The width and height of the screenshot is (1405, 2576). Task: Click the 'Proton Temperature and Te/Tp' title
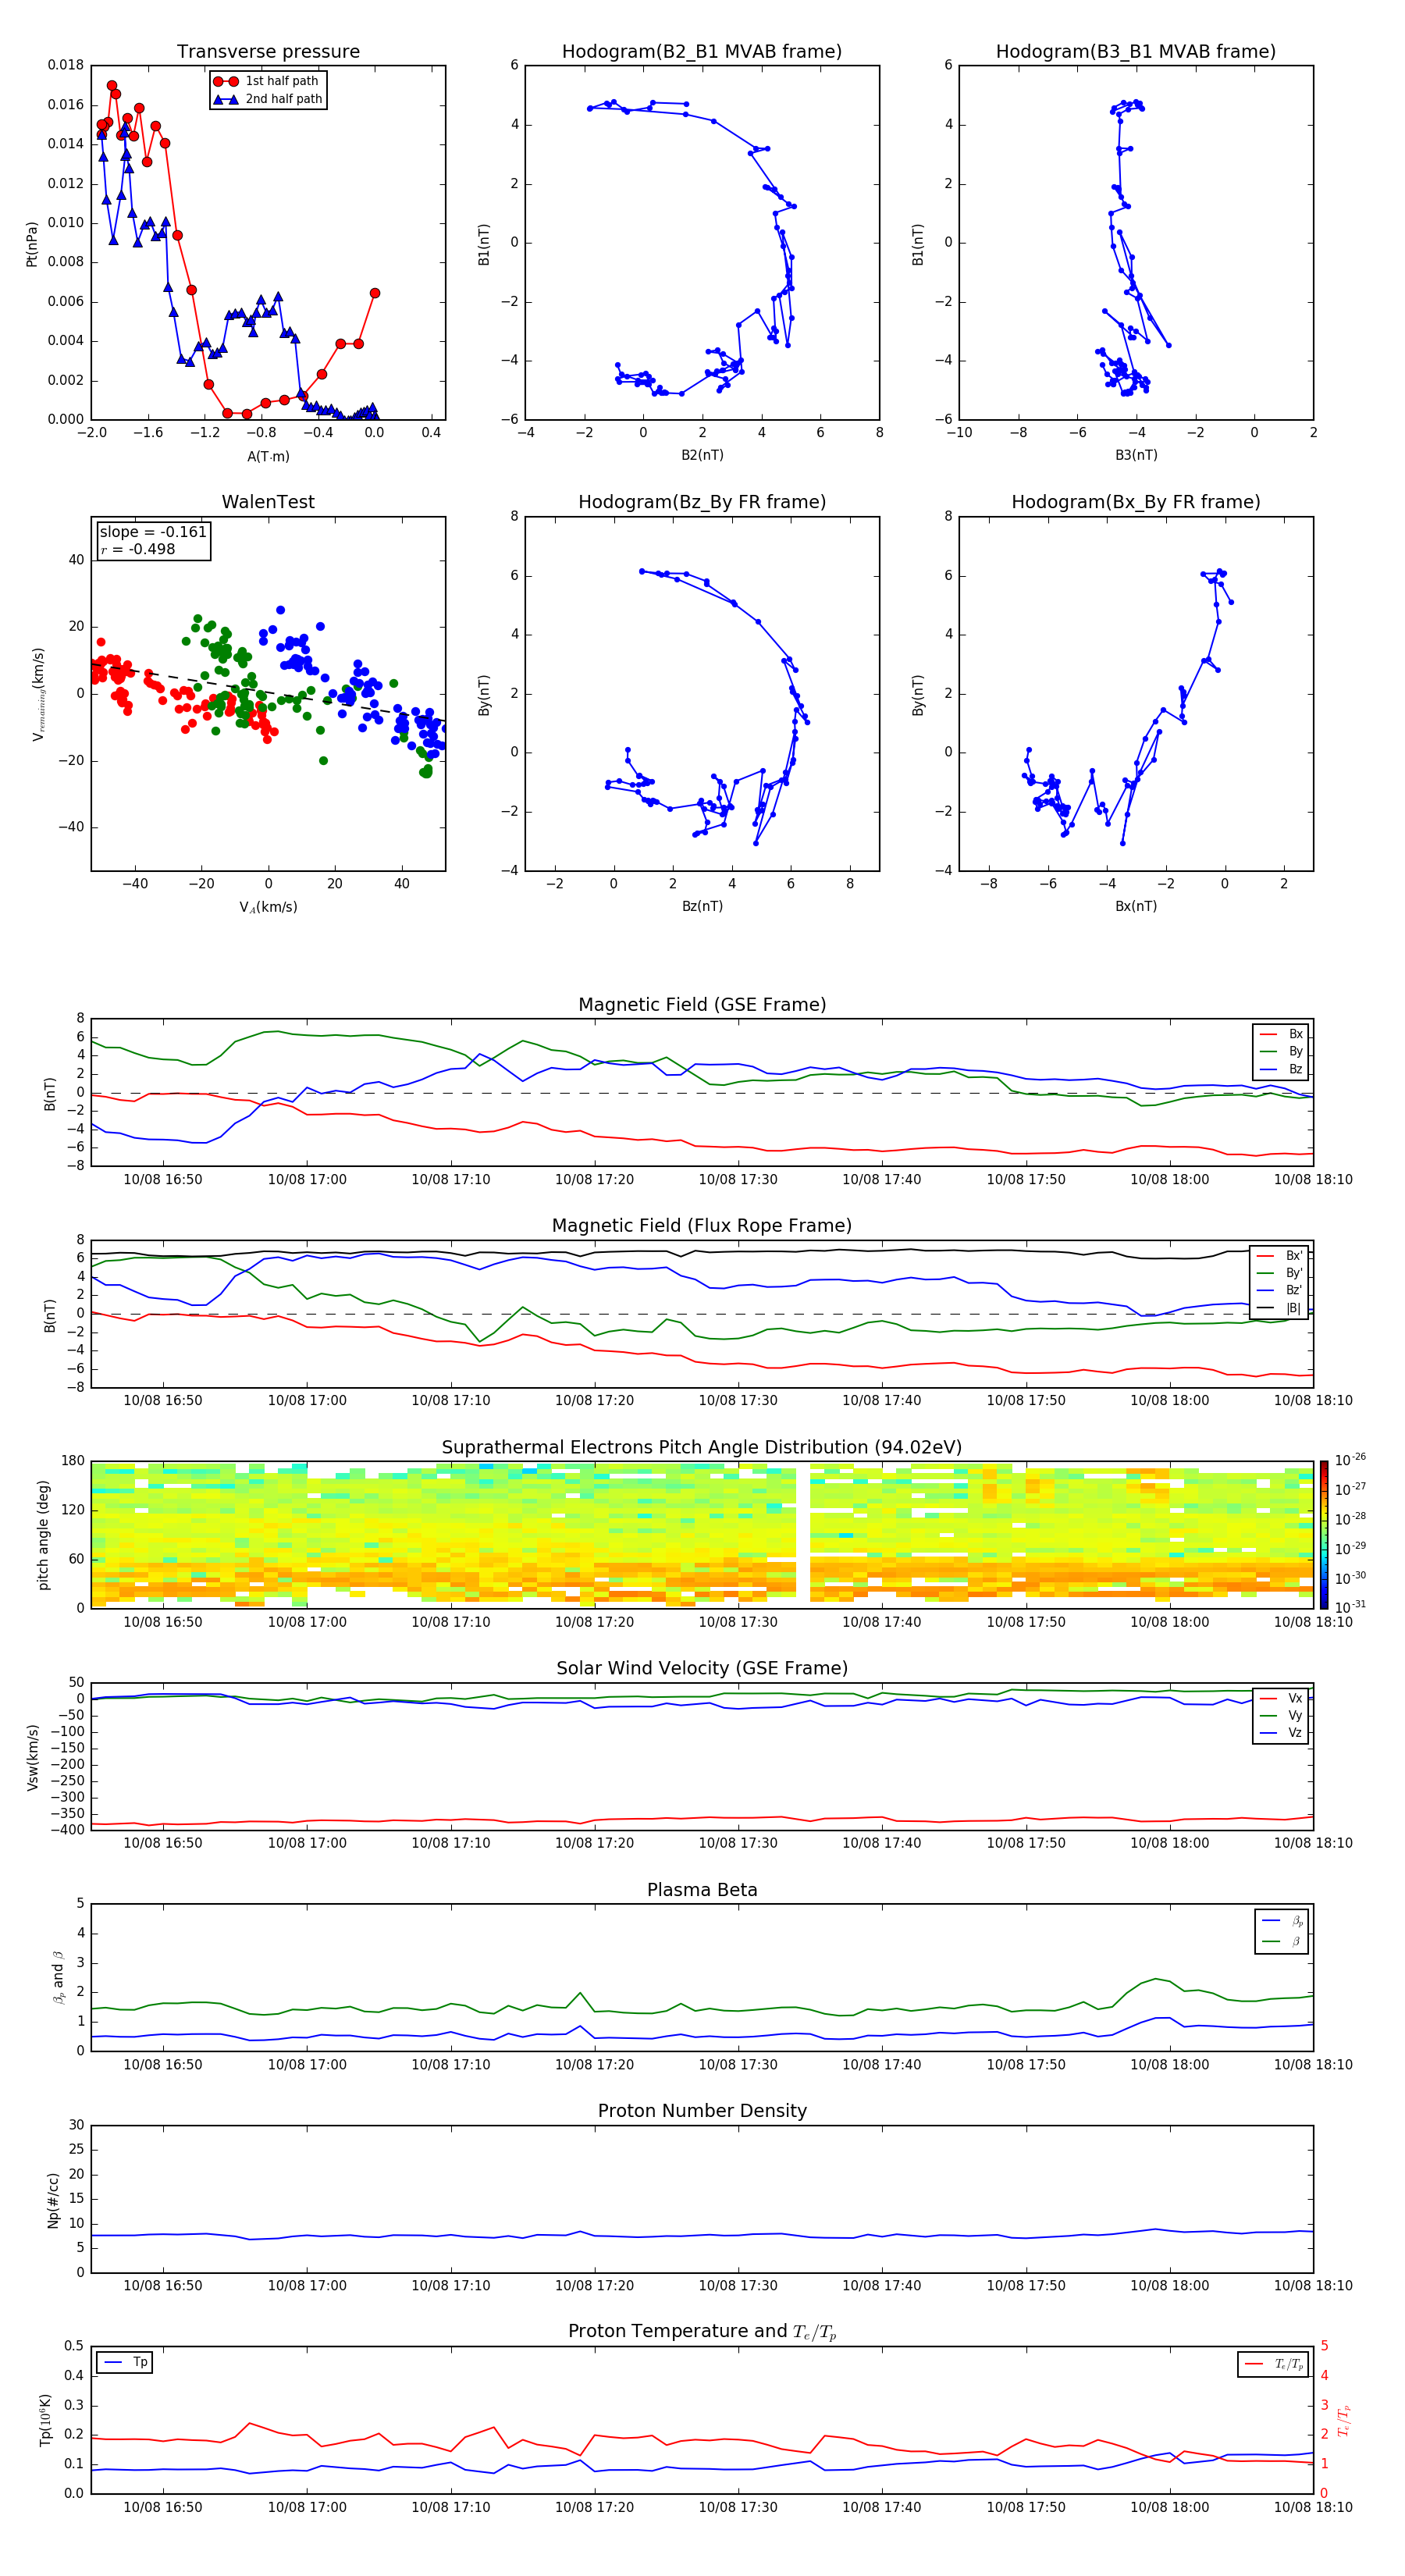[702, 2332]
